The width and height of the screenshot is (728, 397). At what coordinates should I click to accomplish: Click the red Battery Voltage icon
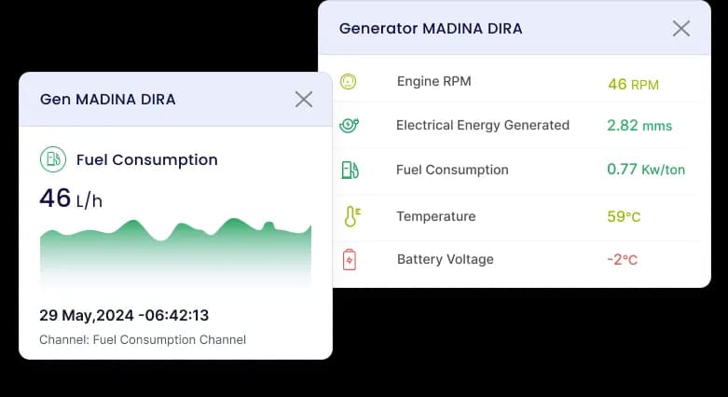(350, 259)
